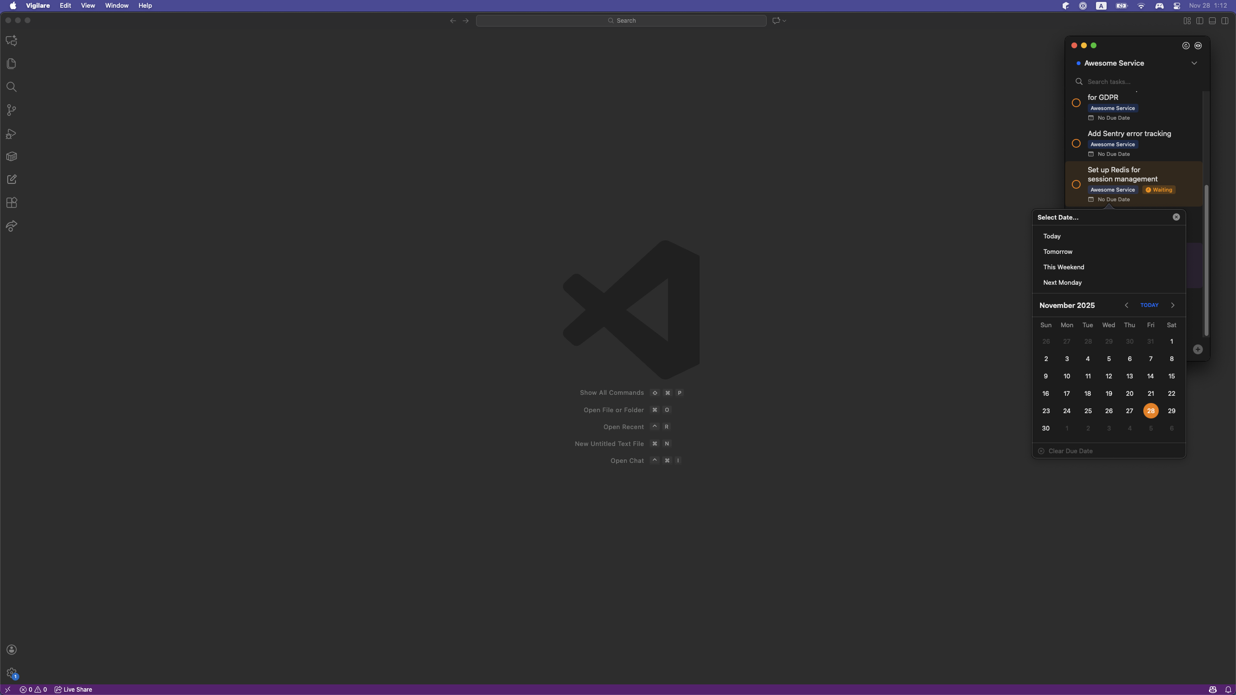Image resolution: width=1236 pixels, height=695 pixels.
Task: Expand the Awesome Service project dropdown
Action: pos(1194,63)
